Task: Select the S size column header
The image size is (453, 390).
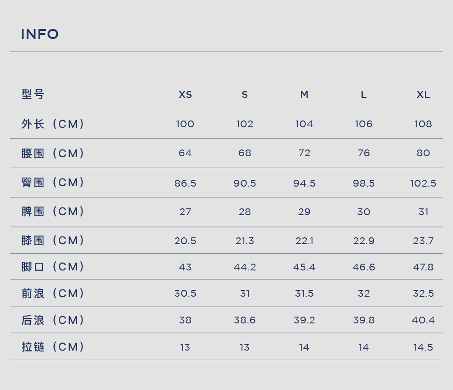Action: pos(245,95)
